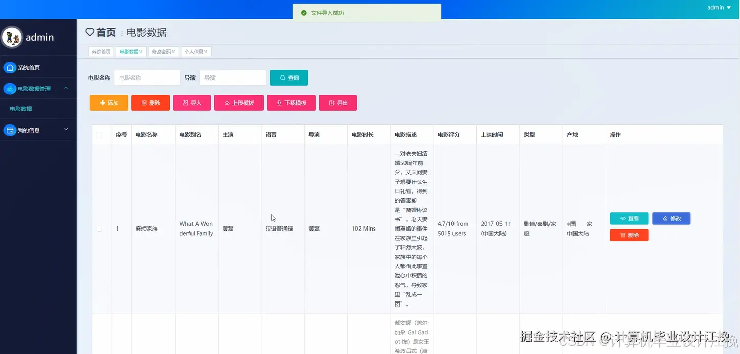The width and height of the screenshot is (740, 354).
Task: Click the 导出 export button
Action: 338,103
